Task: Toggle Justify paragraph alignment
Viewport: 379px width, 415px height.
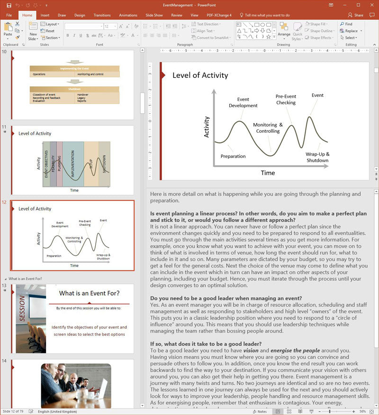Action: tap(165, 35)
